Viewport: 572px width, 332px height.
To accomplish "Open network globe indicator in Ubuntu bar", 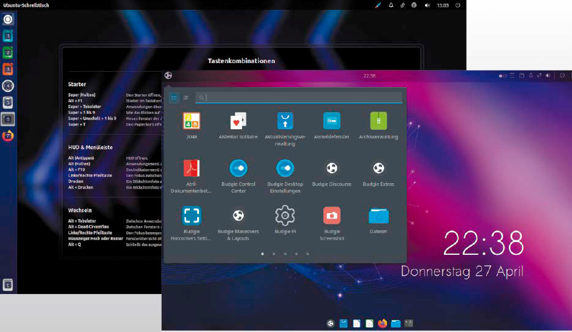I will click(413, 5).
